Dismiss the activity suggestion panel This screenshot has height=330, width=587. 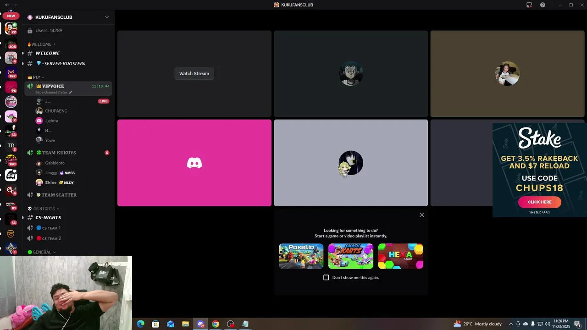(422, 215)
